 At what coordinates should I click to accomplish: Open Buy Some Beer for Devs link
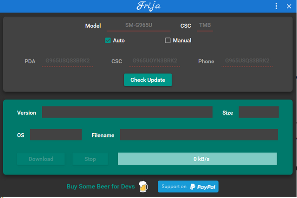(101, 186)
